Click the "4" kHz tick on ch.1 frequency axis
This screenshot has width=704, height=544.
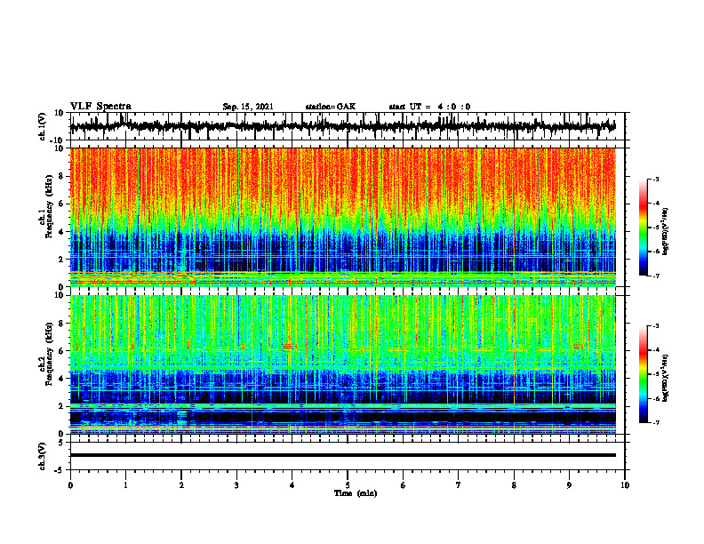pyautogui.click(x=61, y=232)
